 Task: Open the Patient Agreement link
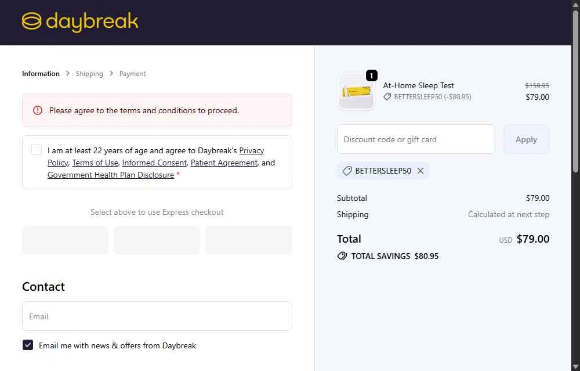pyautogui.click(x=224, y=163)
